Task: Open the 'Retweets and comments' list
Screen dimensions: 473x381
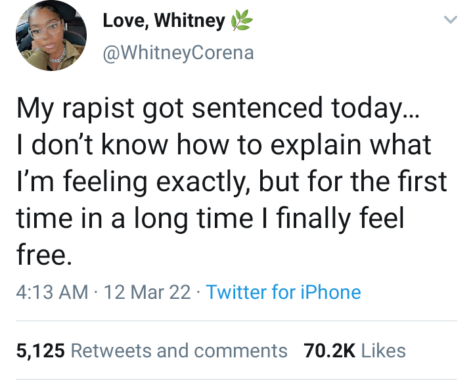Action: (x=179, y=351)
